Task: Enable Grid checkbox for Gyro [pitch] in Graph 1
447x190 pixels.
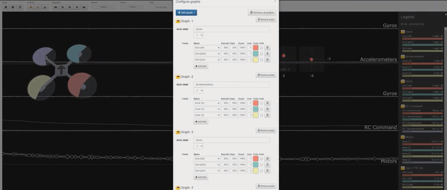Action: 261,54
